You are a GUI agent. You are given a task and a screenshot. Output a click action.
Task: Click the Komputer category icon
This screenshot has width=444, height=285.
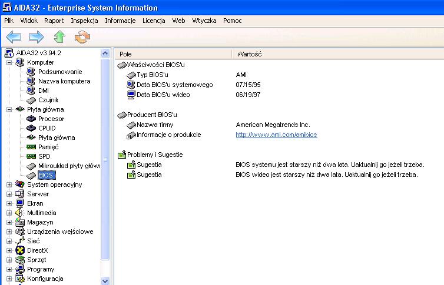click(20, 62)
